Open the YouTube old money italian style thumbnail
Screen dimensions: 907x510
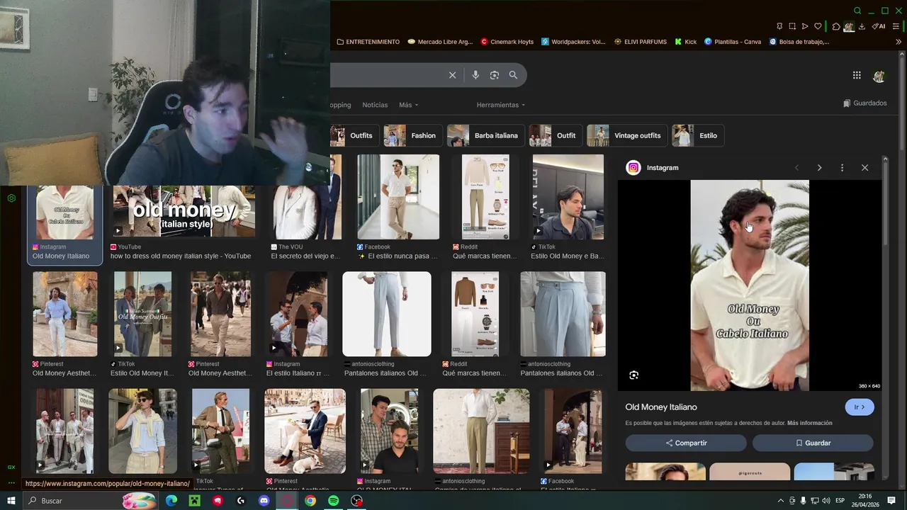coord(184,211)
